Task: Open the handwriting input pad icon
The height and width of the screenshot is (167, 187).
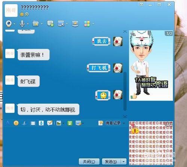Action: pos(50,123)
